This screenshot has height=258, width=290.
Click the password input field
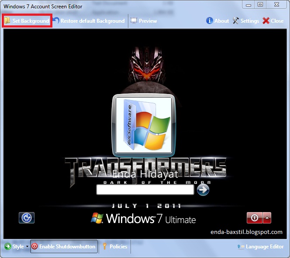tap(145, 190)
